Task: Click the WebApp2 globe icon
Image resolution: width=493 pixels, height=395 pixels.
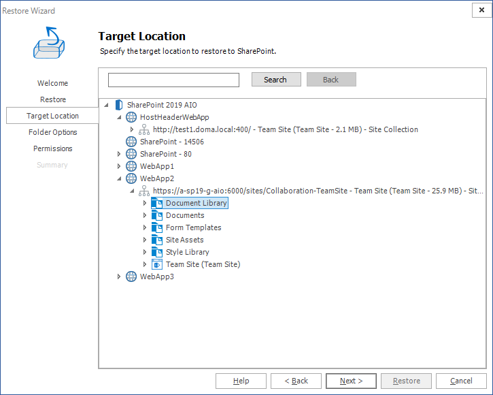Action: [131, 178]
